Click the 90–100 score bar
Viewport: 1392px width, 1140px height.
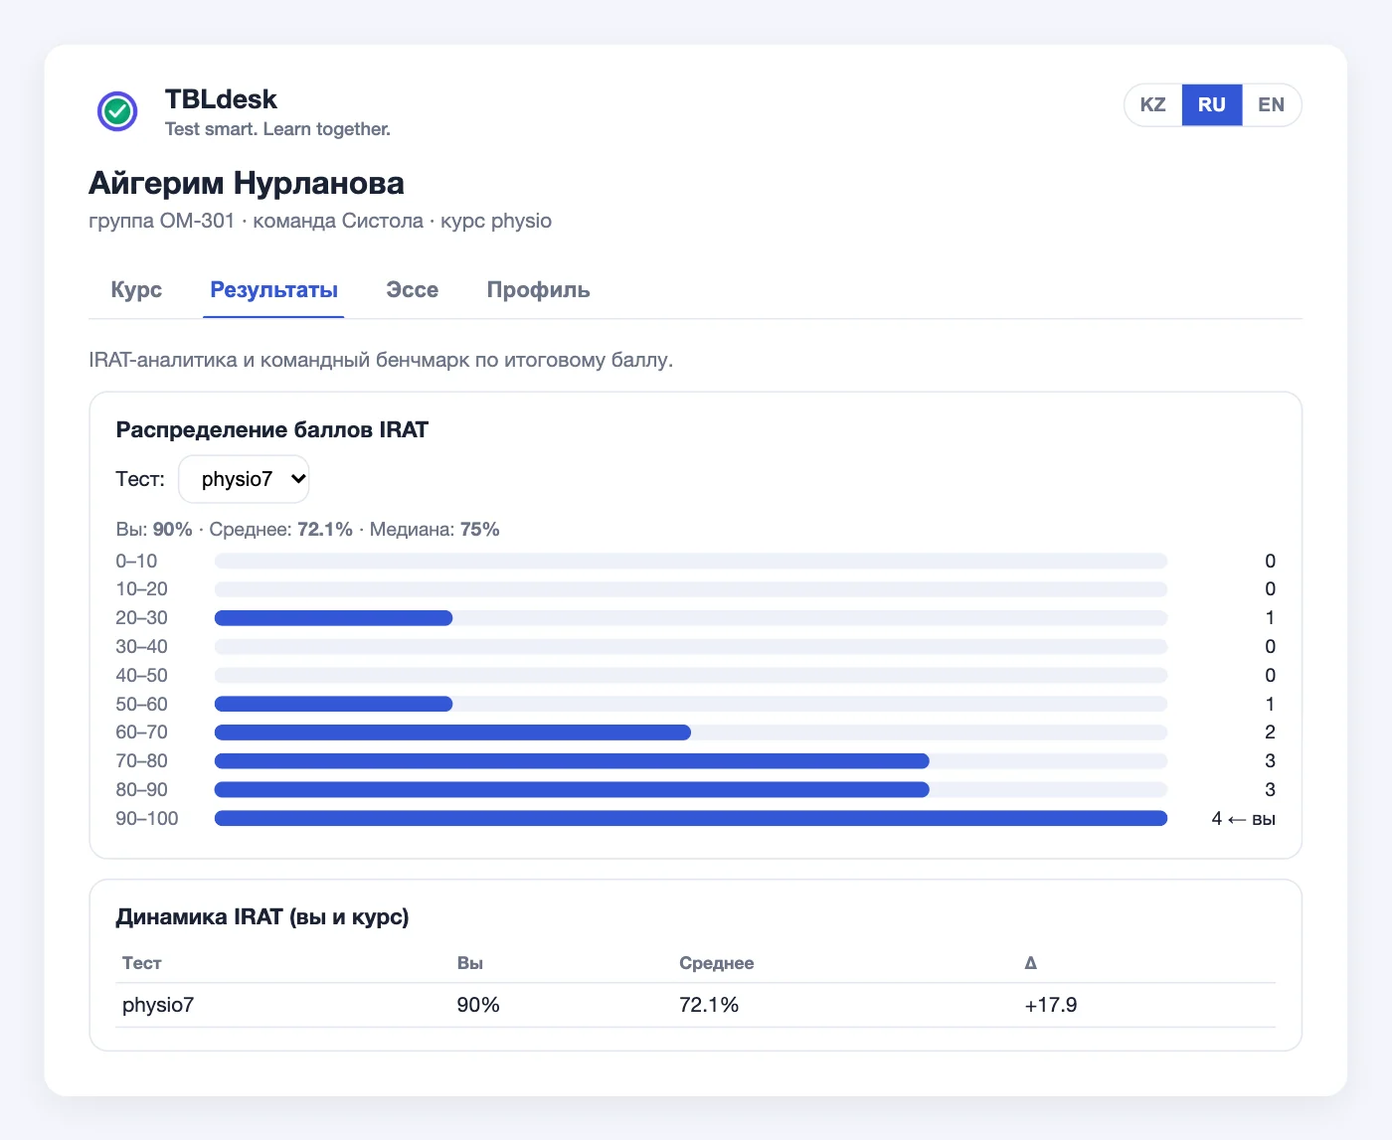pos(691,818)
